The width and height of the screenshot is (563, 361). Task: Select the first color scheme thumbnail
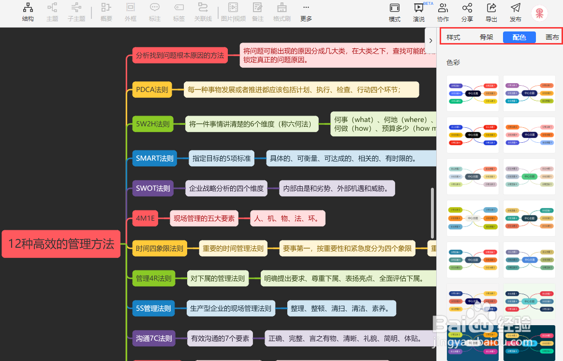click(x=473, y=93)
